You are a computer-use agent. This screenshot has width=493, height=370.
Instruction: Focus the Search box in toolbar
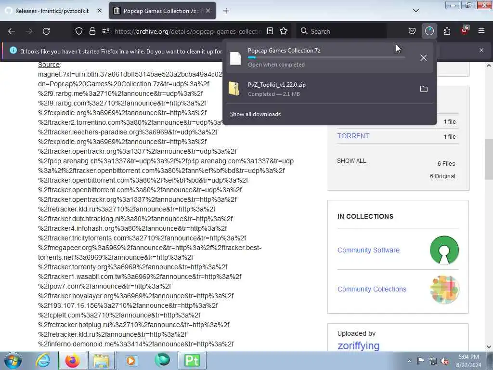341,31
